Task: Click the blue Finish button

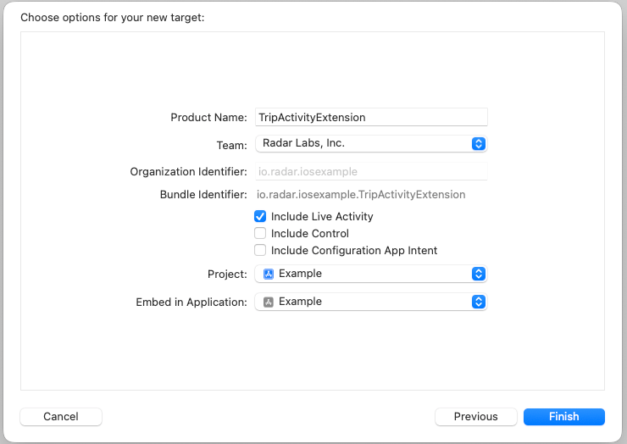Action: 564,417
